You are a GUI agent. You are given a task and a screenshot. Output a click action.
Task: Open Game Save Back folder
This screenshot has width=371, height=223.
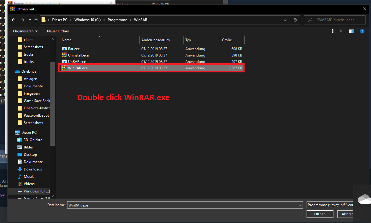click(37, 101)
